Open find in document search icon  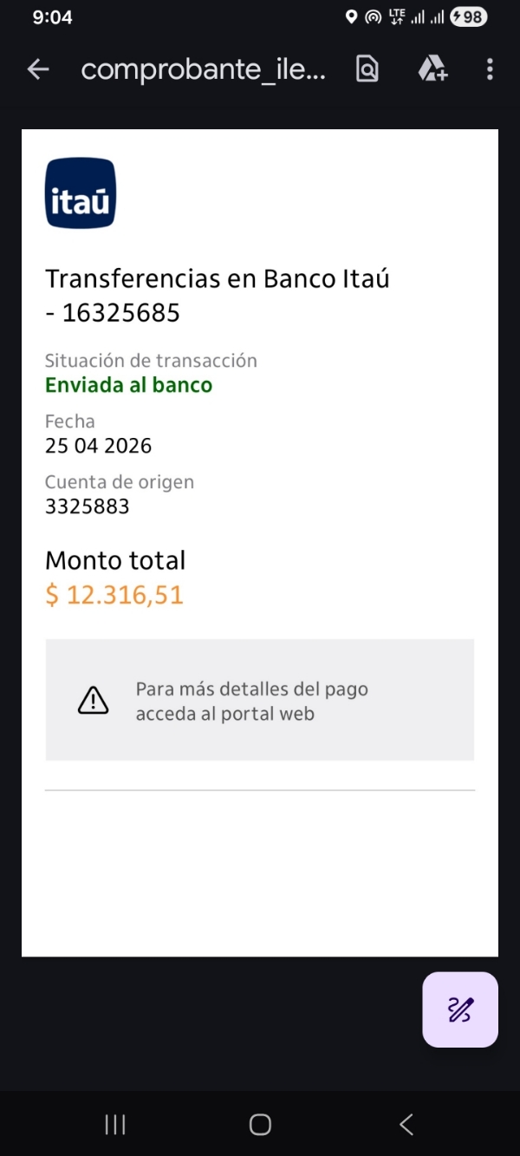click(367, 69)
